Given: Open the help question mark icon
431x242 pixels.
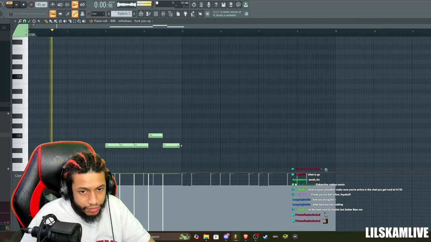Looking at the screenshot, I should point(216,5).
